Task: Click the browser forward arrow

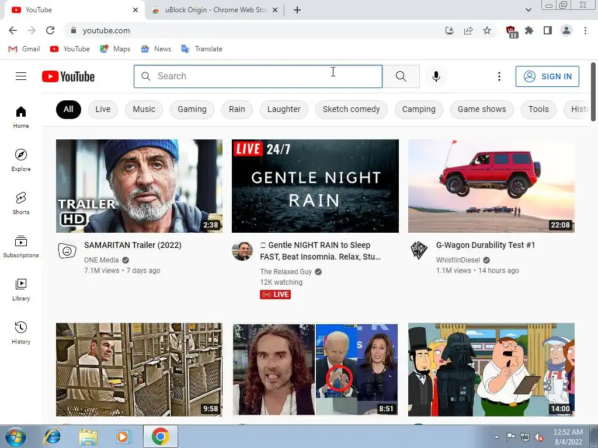Action: click(32, 30)
